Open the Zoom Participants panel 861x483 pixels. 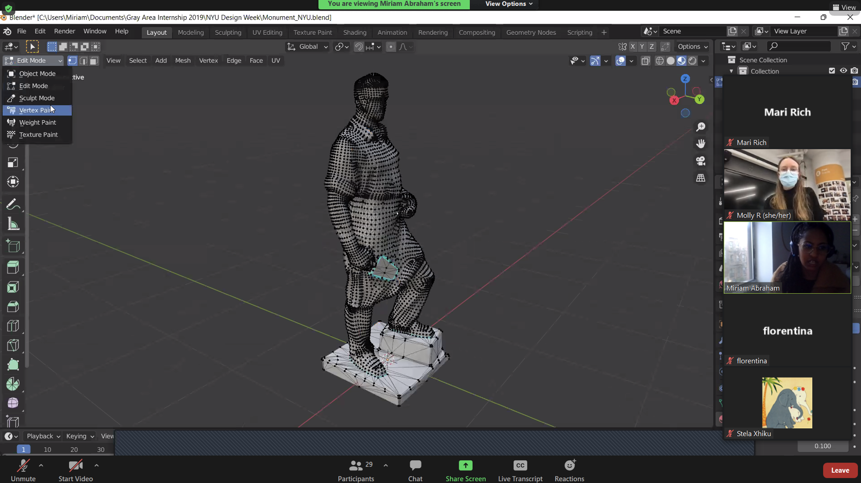pyautogui.click(x=355, y=470)
